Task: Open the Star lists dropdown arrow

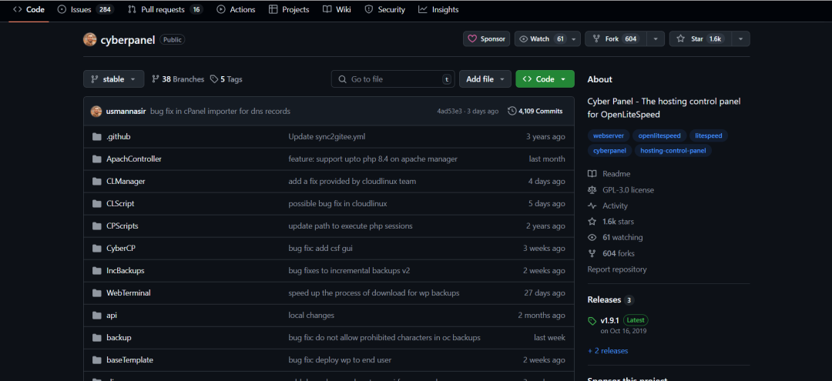Action: coord(741,38)
